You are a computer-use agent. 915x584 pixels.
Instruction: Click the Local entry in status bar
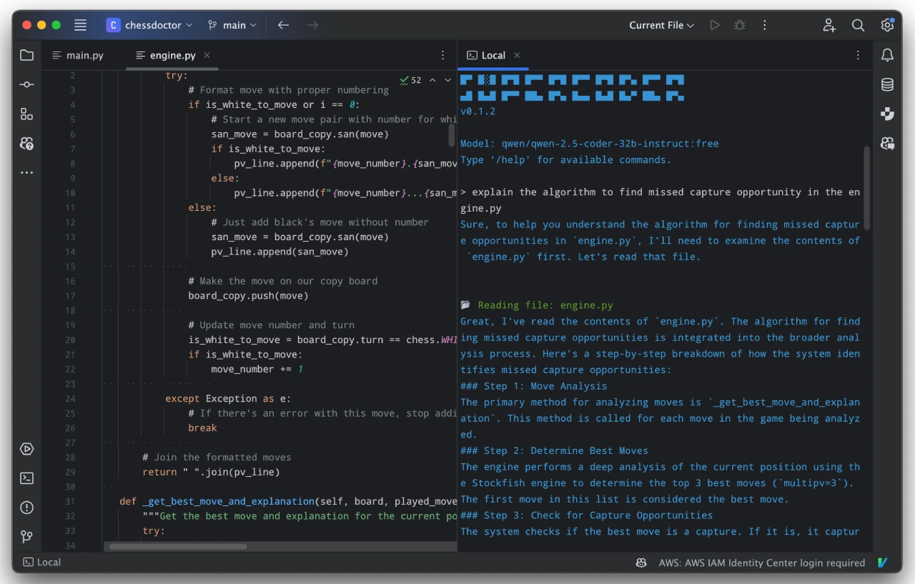point(41,563)
